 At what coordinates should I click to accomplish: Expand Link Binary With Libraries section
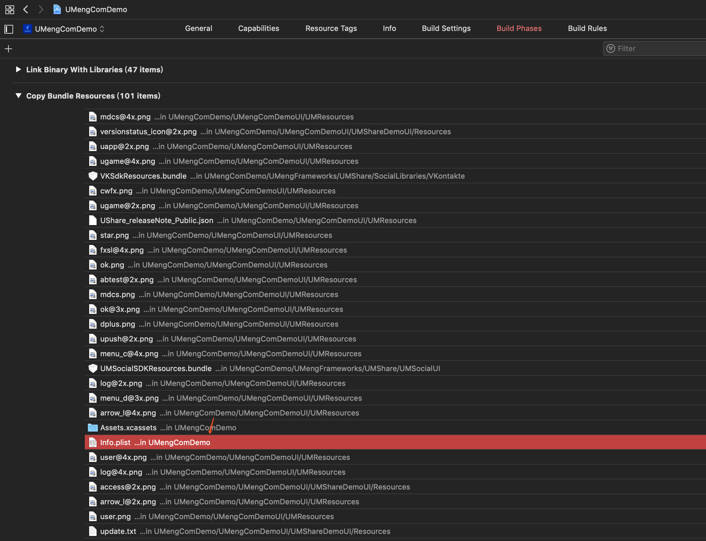[x=19, y=69]
